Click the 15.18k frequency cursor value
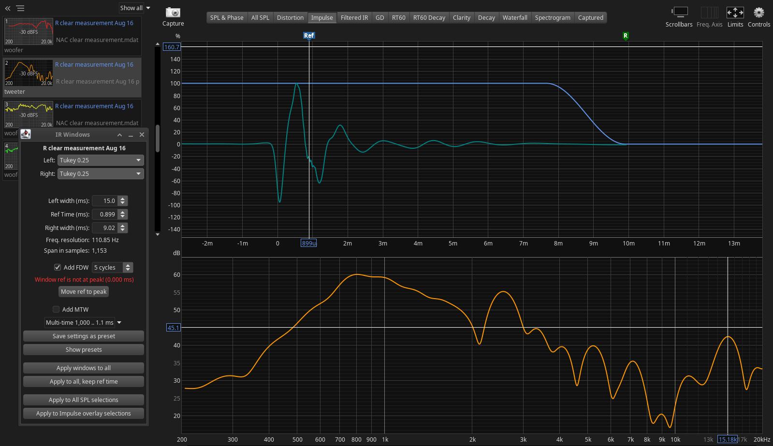The height and width of the screenshot is (446, 773). click(728, 439)
